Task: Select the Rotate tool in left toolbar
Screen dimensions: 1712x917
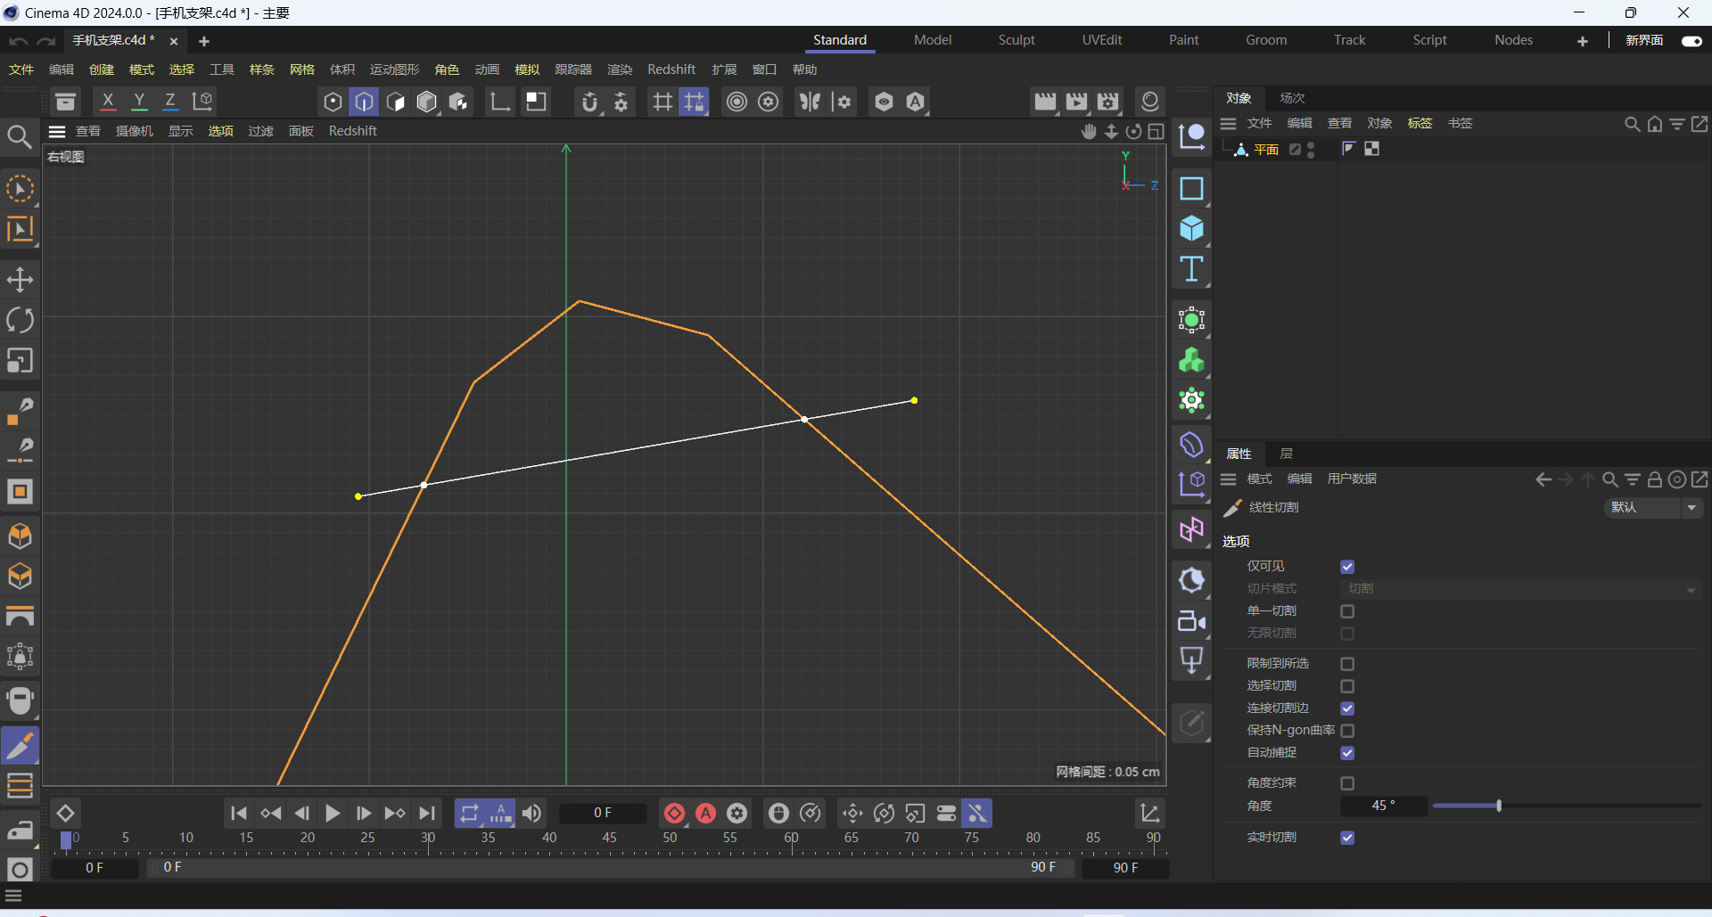Action: pos(20,320)
